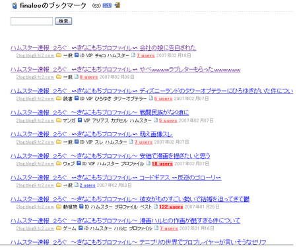This screenshot has height=250, width=297.
Task: Open bookmark テニプリの世界でプロプレイヤー
Action: pyautogui.click(x=139, y=242)
